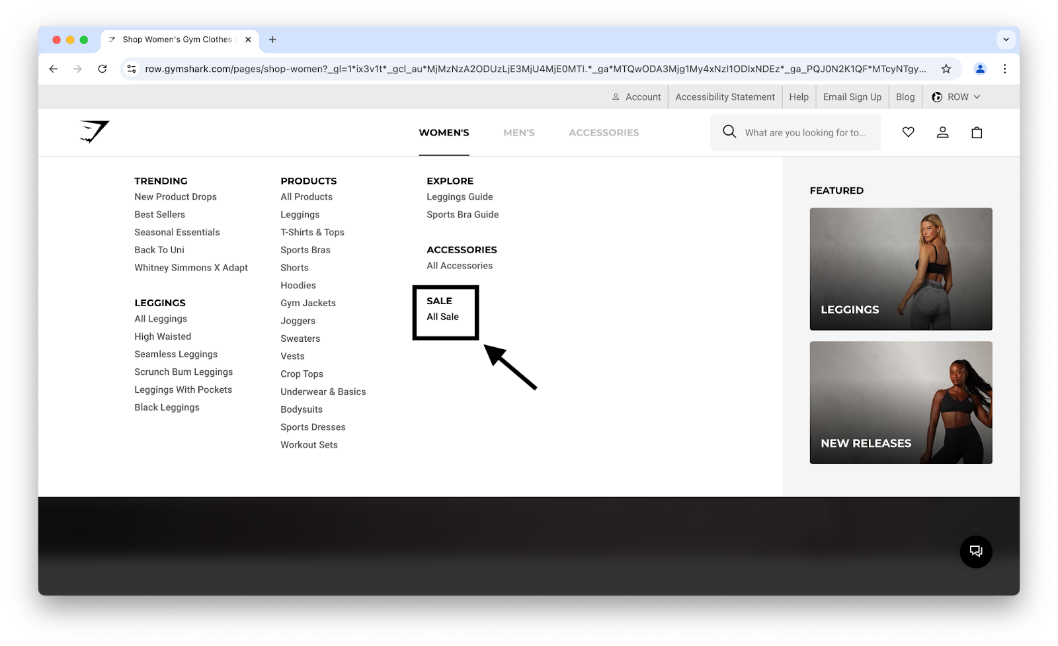Open Seamless Leggings
Screen dimensions: 1058x646
[176, 354]
